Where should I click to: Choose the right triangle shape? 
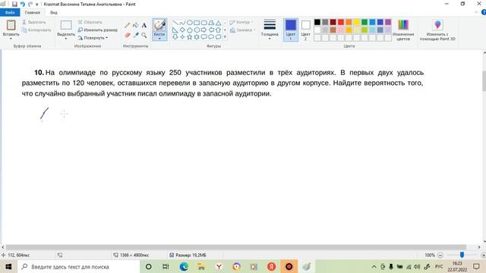(175, 30)
